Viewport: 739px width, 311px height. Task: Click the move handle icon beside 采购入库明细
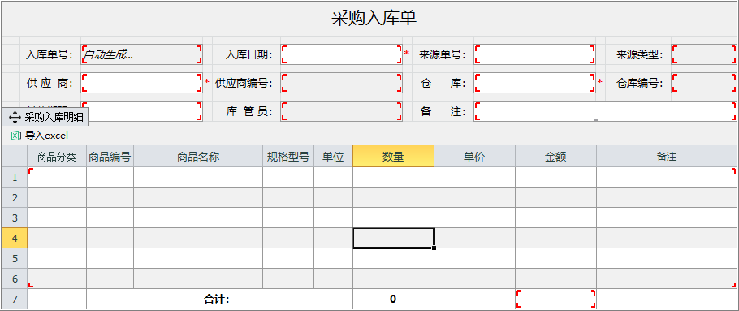(x=15, y=117)
